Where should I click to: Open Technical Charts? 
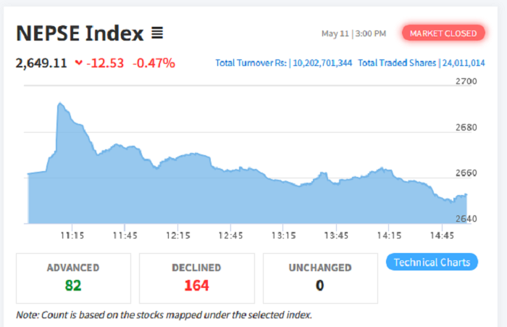[432, 262]
